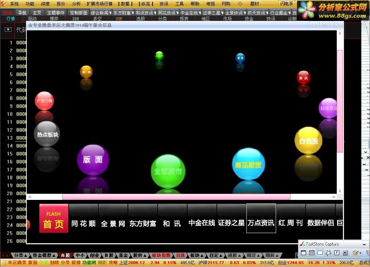Open the 同花顺 site button
The height and width of the screenshot is (267, 370).
tap(83, 218)
